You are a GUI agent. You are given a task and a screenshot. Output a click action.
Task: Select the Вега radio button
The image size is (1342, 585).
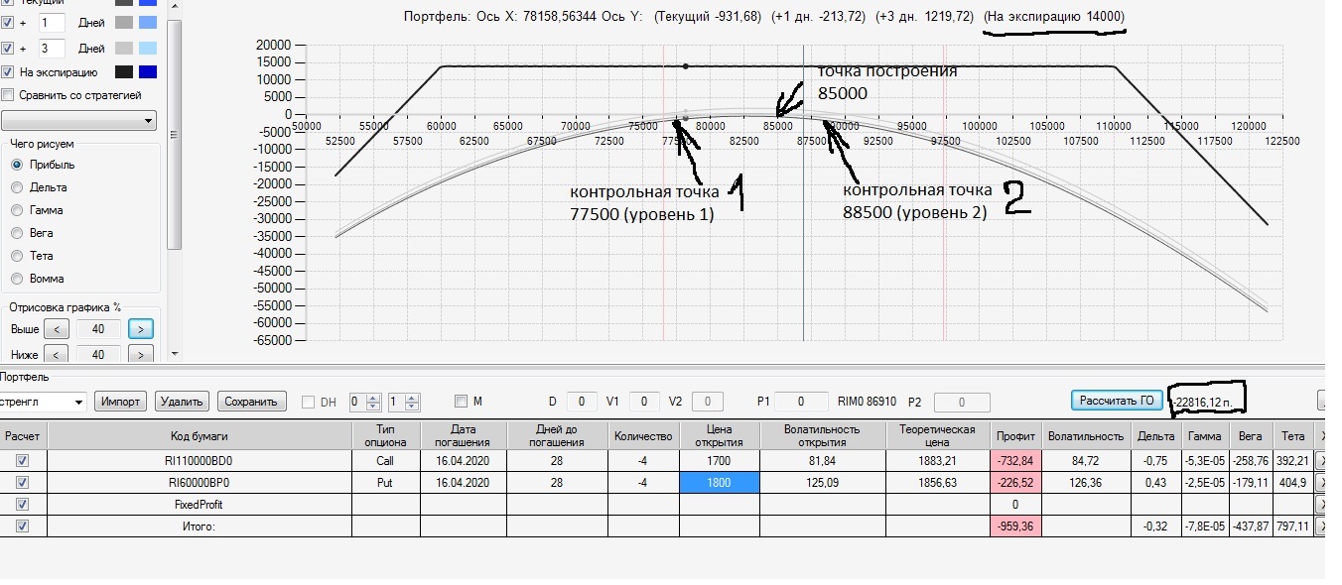pos(17,233)
